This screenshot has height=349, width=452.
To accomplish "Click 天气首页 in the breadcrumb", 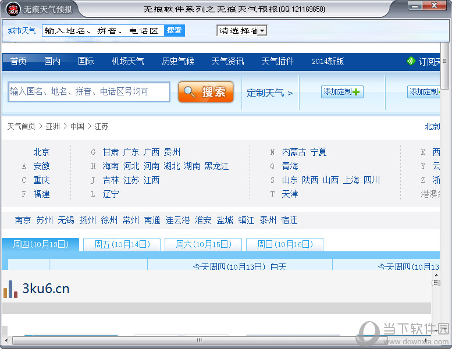I will pos(21,126).
